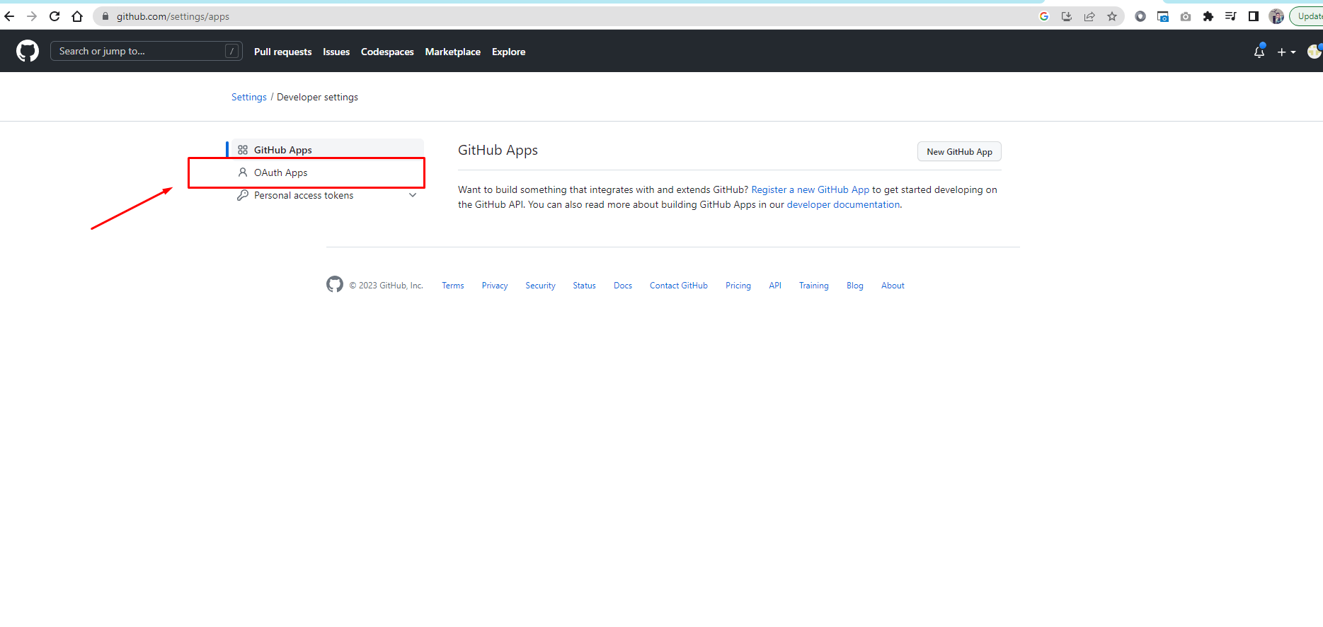Click the Google icon in address bar
1323x627 pixels.
point(1044,16)
